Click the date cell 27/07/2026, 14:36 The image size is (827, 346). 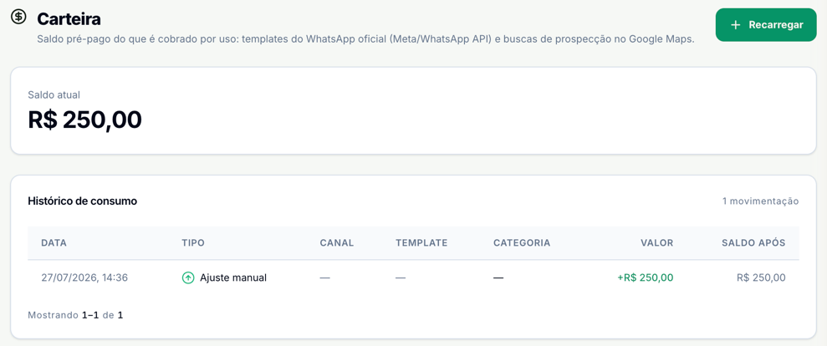click(x=84, y=277)
